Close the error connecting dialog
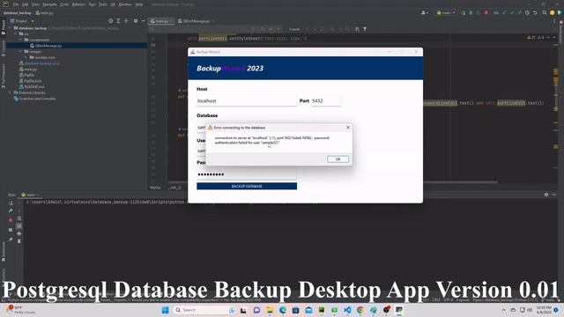564x317 pixels. tap(348, 128)
